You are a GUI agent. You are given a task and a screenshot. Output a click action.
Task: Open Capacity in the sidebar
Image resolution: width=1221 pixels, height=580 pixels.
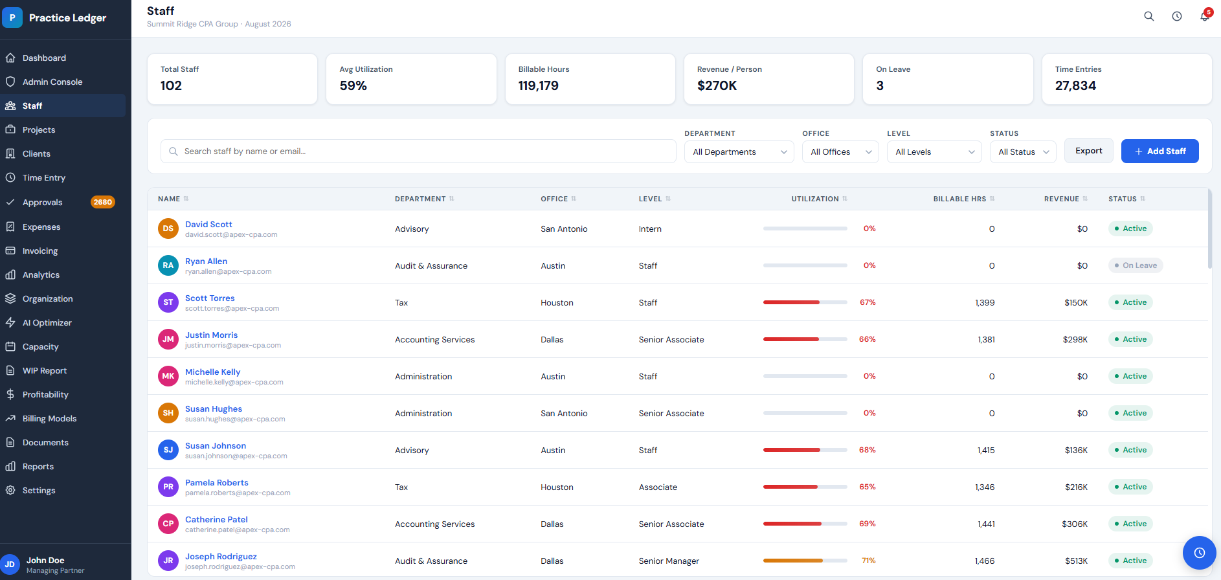(63, 346)
